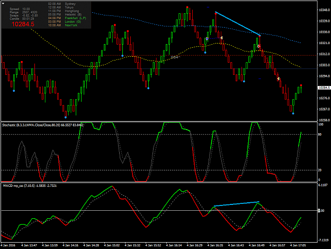Click the 4 Jan 14:16 time axis label
Screen dimensions: 331x249
(x=70, y=245)
